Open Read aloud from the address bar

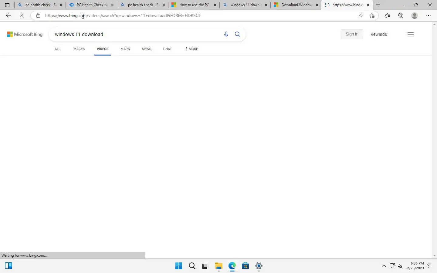tap(361, 15)
